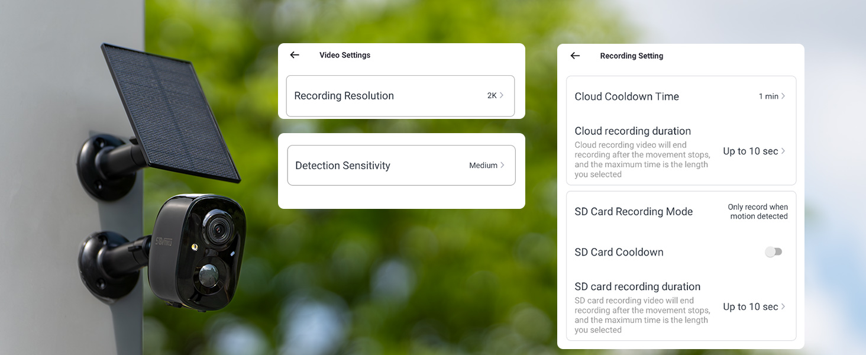Image resolution: width=866 pixels, height=355 pixels.
Task: Tap the Cloud Cooldown Time label
Action: click(626, 96)
